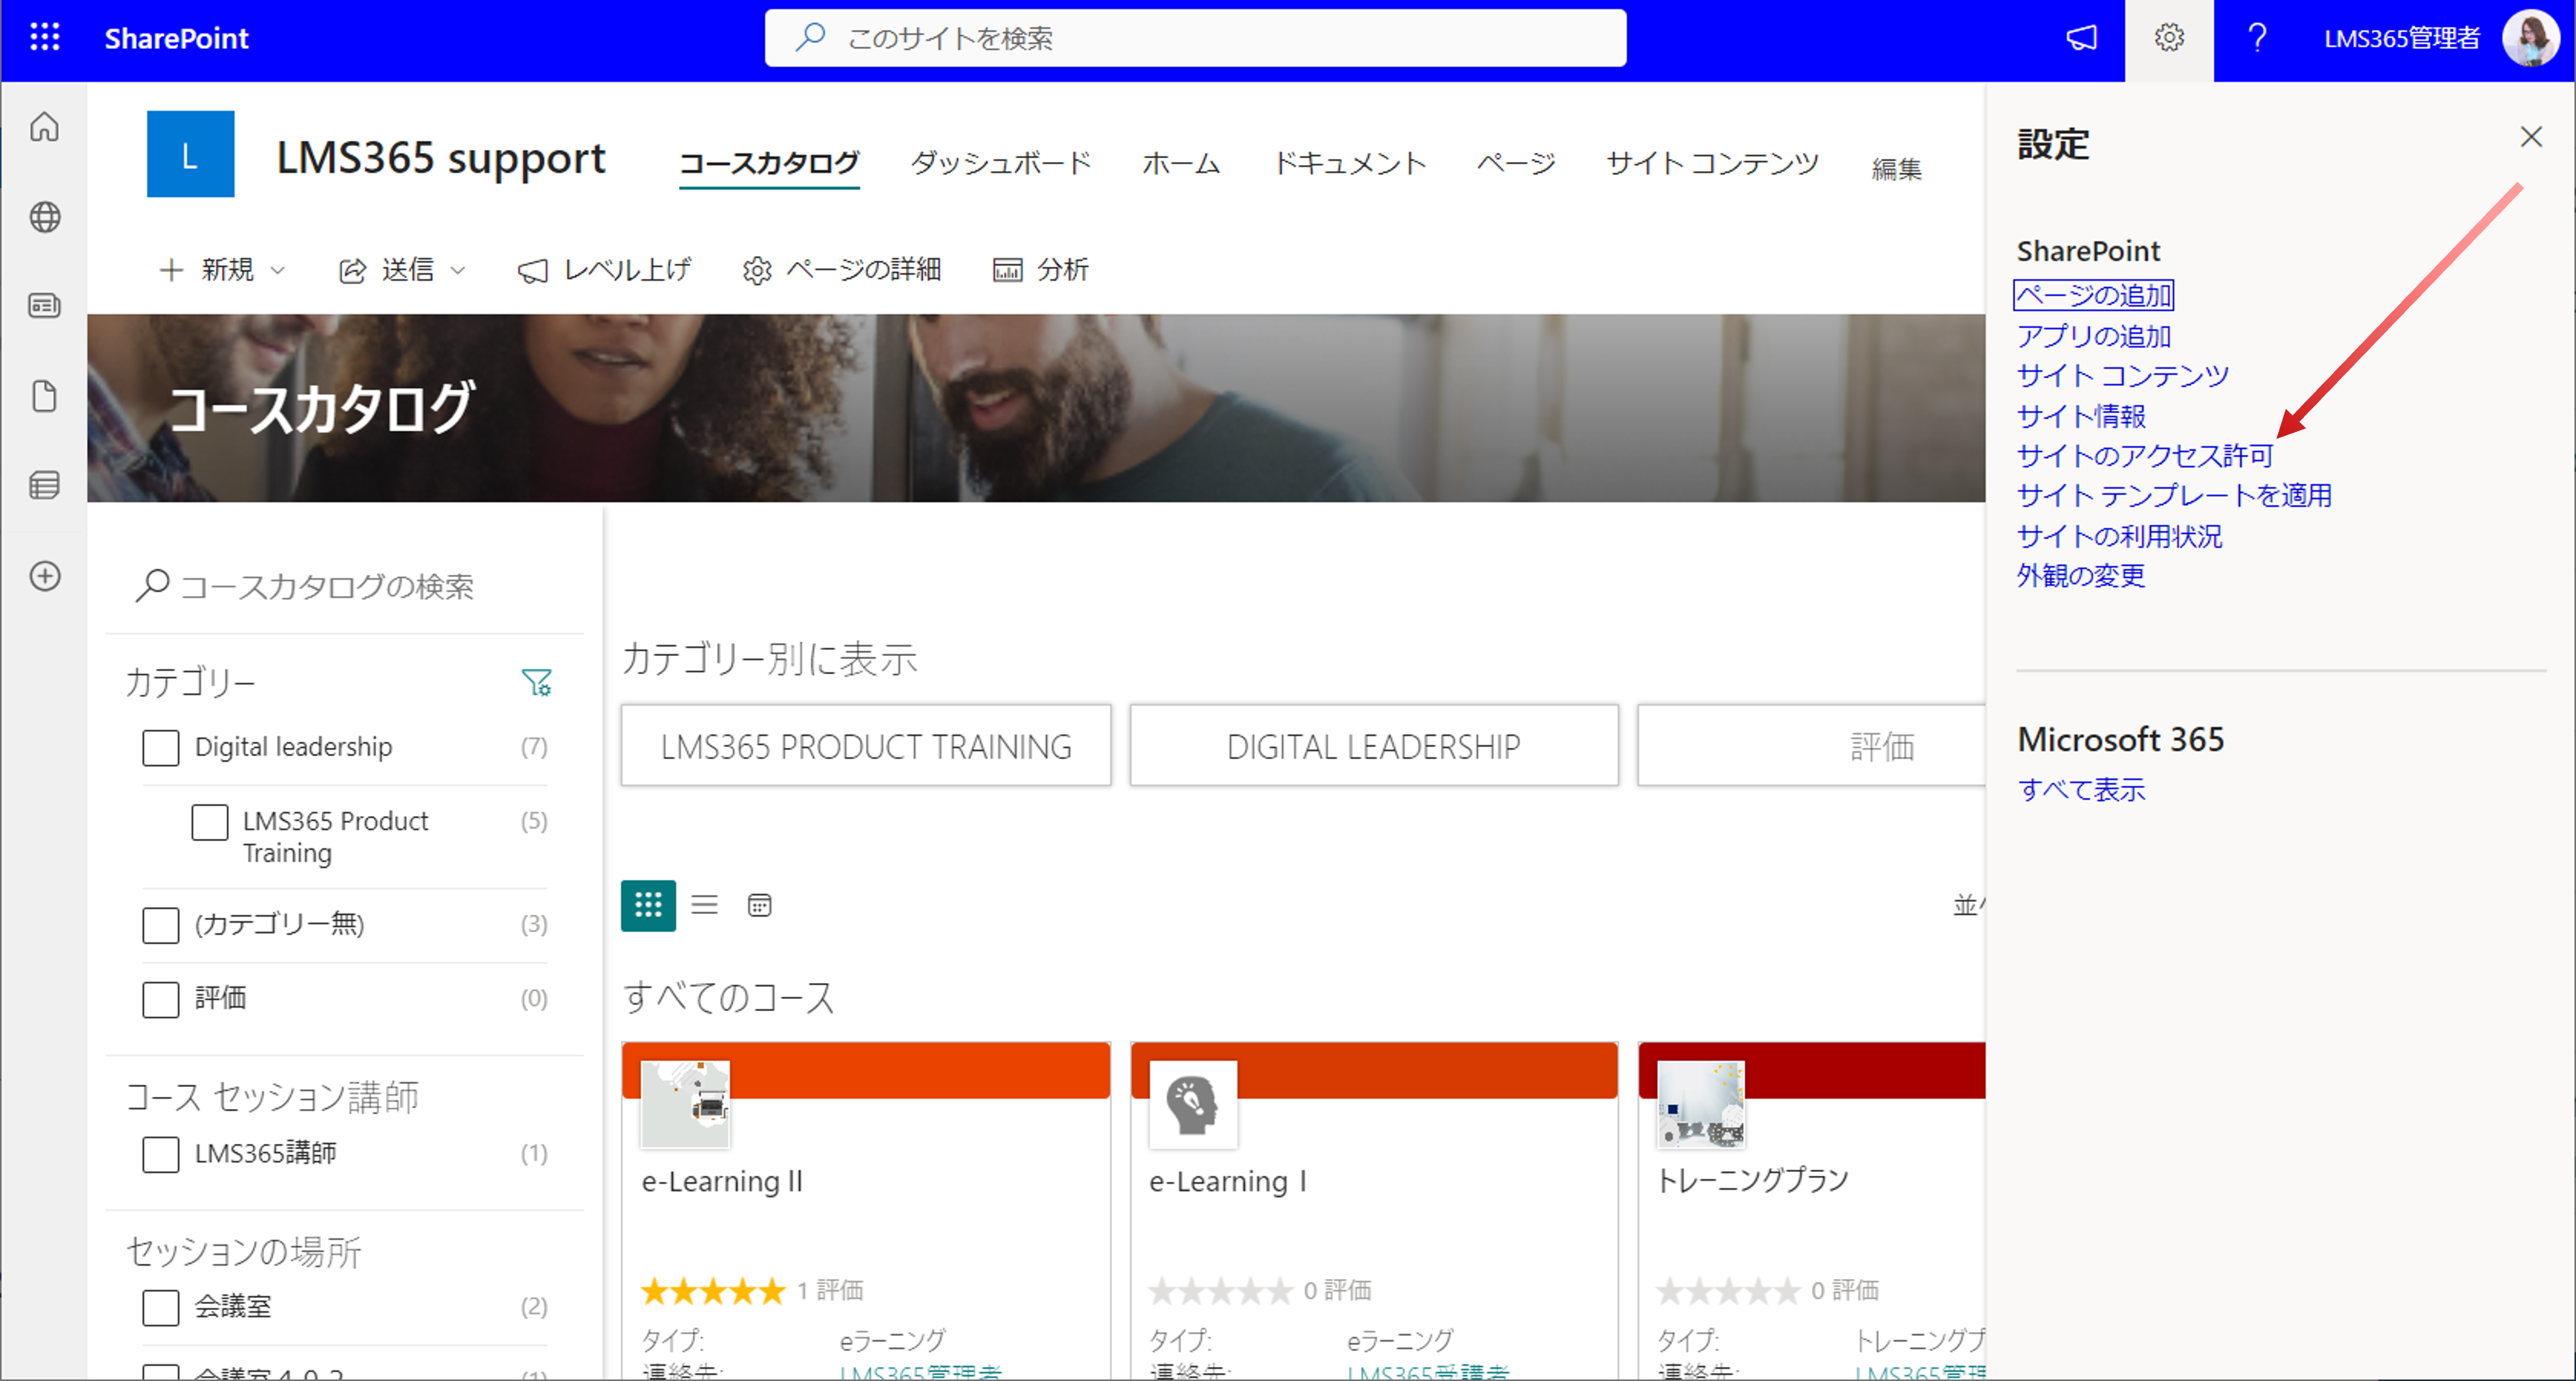Screen dimensions: 2576x1381
Task: Open the lists icon in left rail
Action: [45, 486]
